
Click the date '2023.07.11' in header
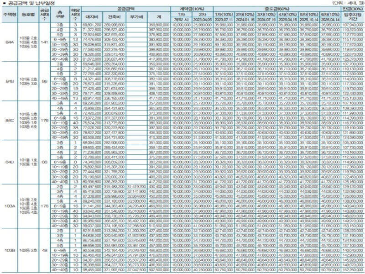[x=224, y=20]
